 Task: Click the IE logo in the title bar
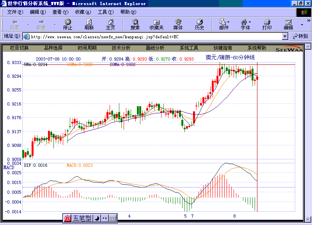click(x=4, y=4)
